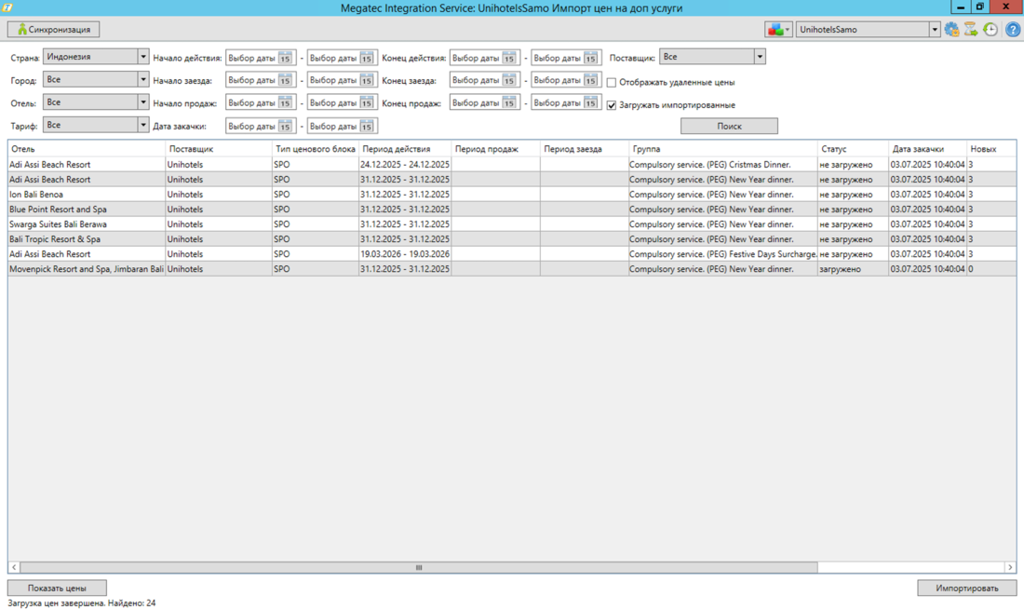Open the colored cubes module menu
Screen dimensions: 1024x609
777,30
